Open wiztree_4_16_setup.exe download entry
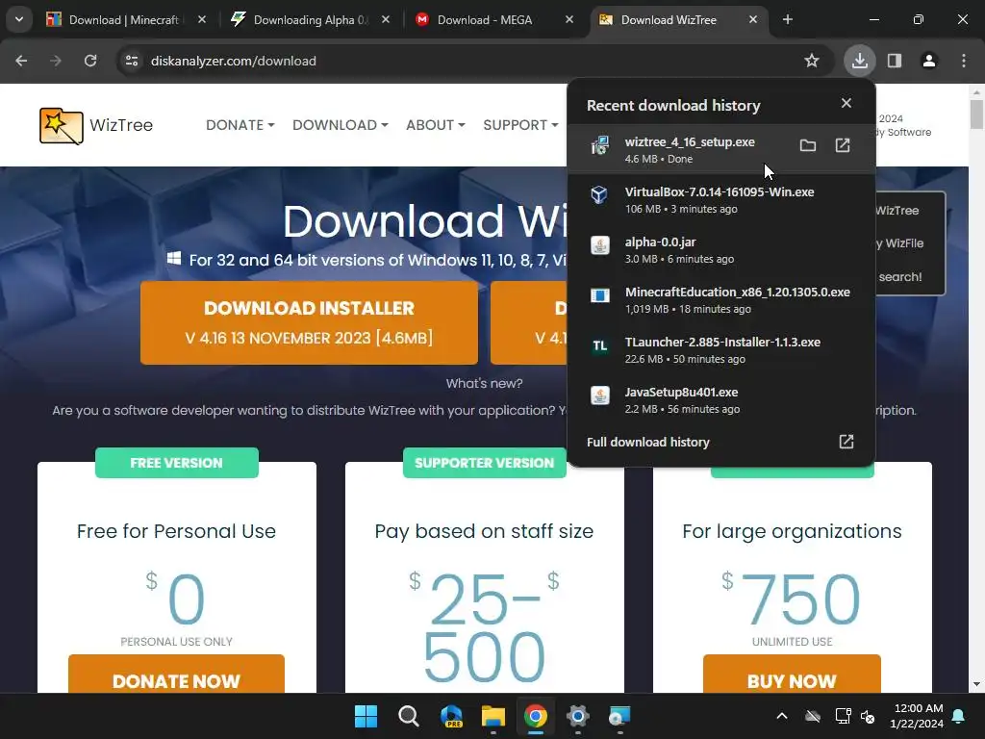Viewport: 985px width, 739px height. click(x=721, y=149)
